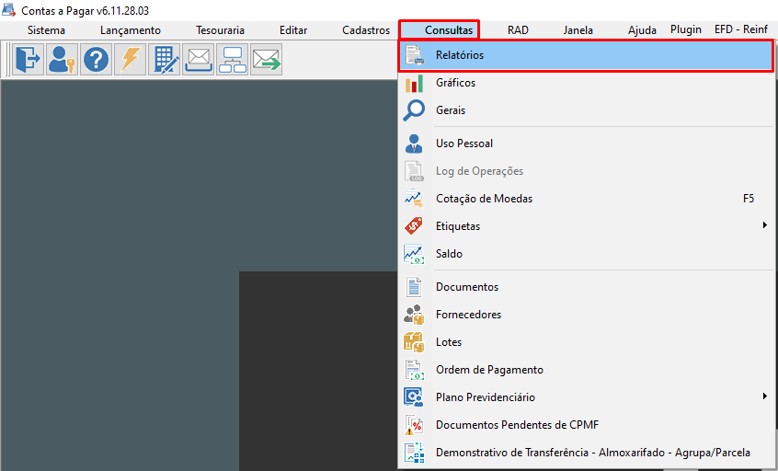Open the Plugin menu

pos(686,29)
